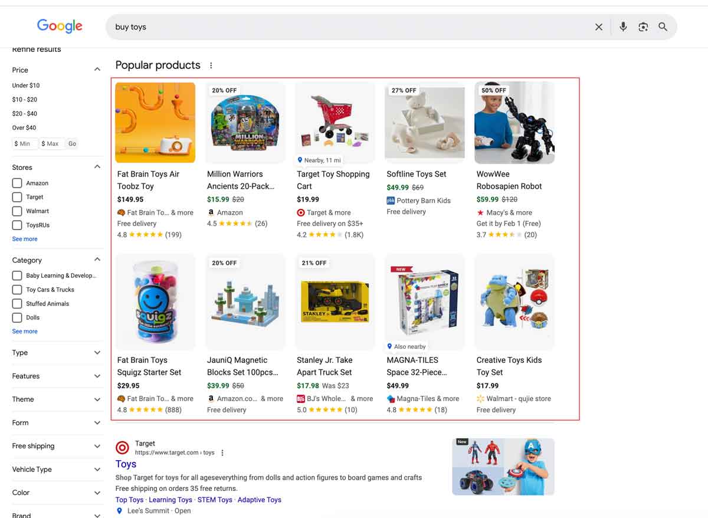Image resolution: width=708 pixels, height=518 pixels.
Task: Open Popular products three-dot options
Action: tap(211, 65)
